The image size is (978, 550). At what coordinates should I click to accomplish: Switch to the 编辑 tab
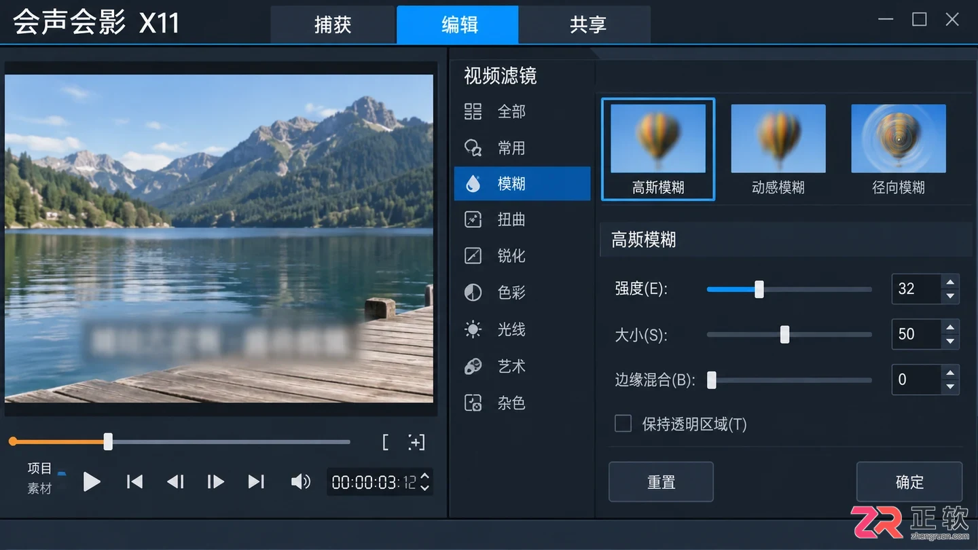458,25
